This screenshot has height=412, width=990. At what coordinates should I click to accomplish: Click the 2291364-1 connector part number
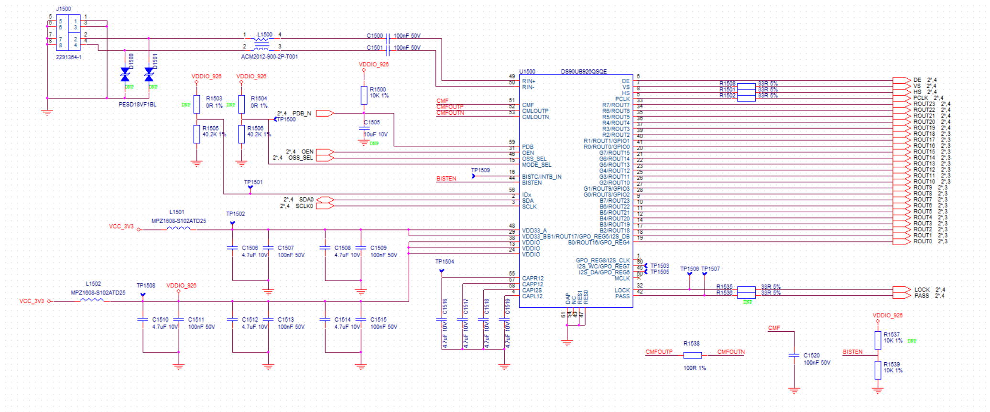[x=69, y=57]
